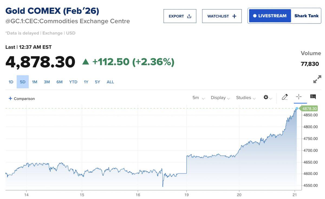Open the Studies dropdown
Screen dimensions: 325x199
pyautogui.click(x=246, y=98)
